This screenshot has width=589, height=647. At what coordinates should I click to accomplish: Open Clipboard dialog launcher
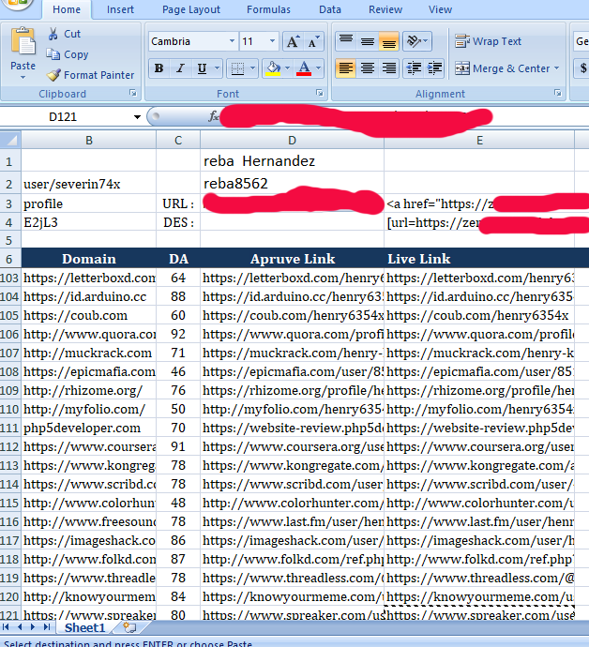133,93
